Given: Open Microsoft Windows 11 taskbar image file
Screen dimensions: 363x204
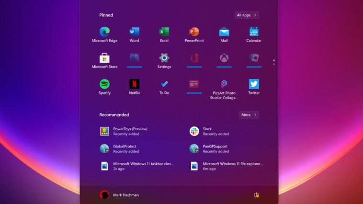Looking at the screenshot, I should tap(136, 166).
